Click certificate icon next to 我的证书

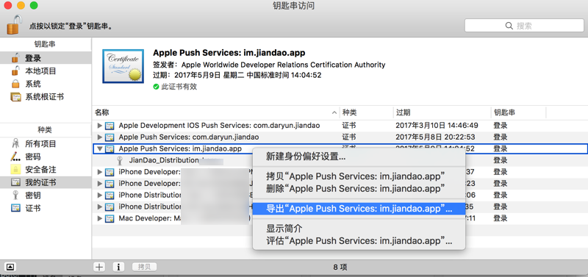pyautogui.click(x=15, y=182)
